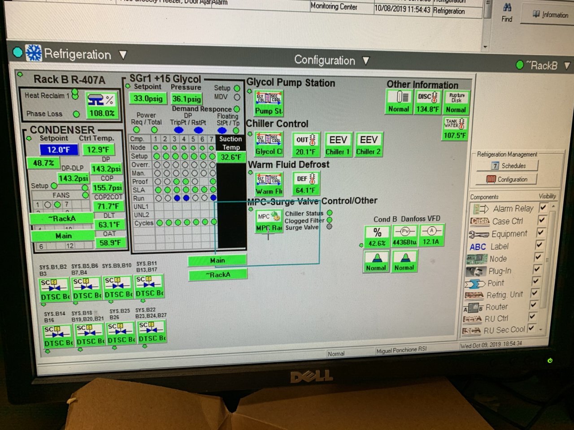Open the Information panel tab
The width and height of the screenshot is (574, 430).
pos(550,15)
